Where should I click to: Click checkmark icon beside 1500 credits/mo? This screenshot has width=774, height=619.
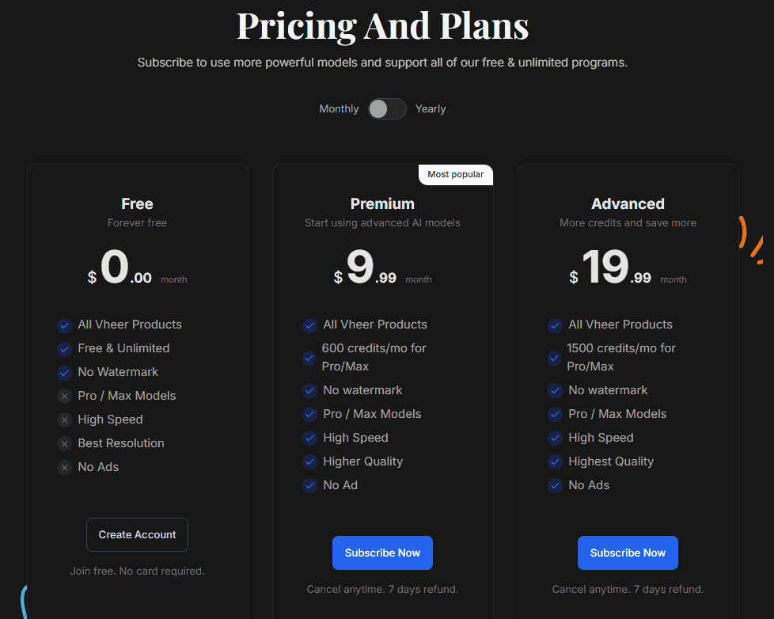tap(555, 358)
